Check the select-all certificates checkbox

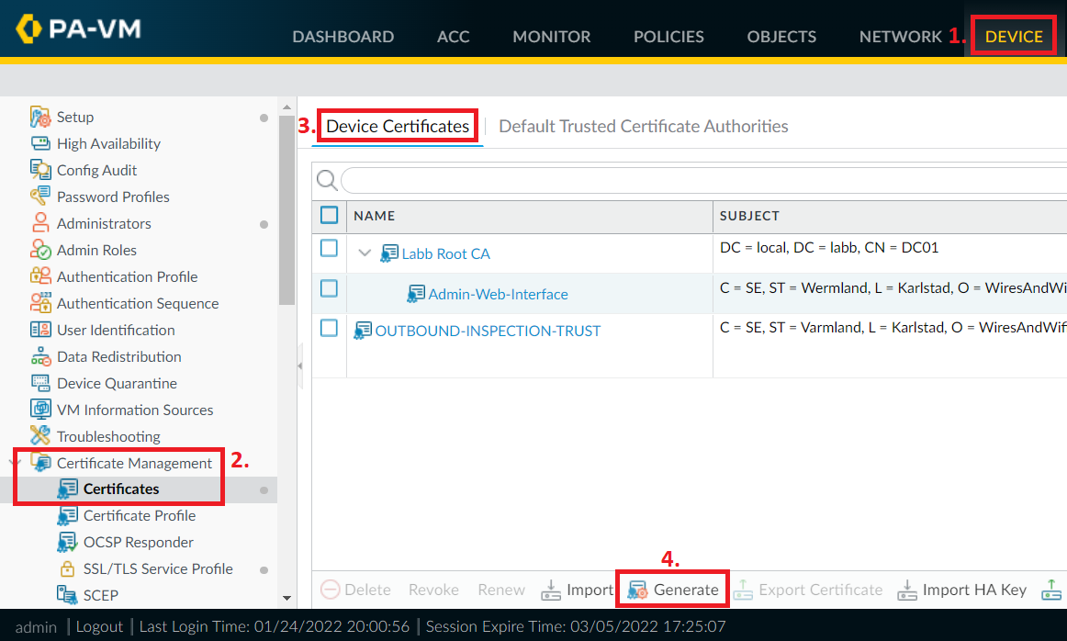point(328,215)
